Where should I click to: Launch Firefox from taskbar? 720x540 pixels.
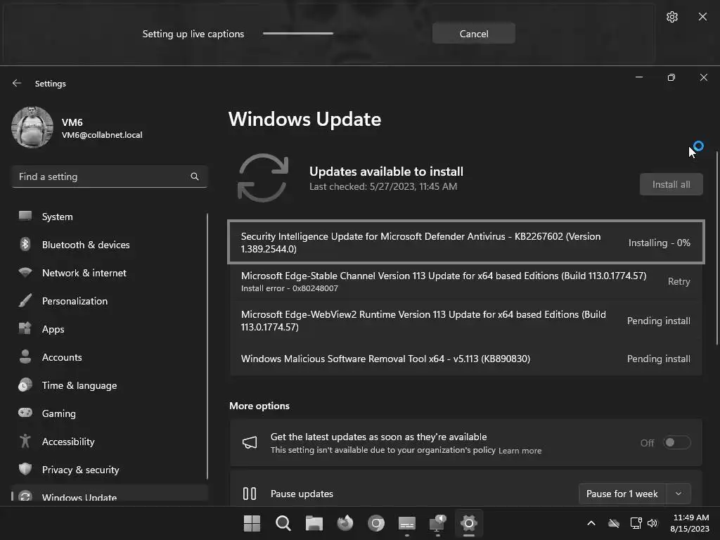pos(345,523)
